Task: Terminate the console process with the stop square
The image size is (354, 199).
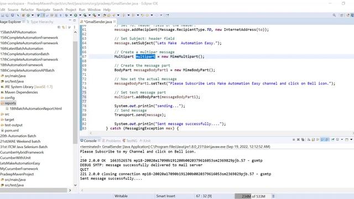Action: [294, 140]
